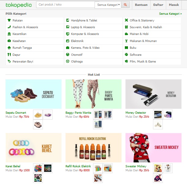Click the camera icon for Kamera, Foto & Video

point(68,48)
